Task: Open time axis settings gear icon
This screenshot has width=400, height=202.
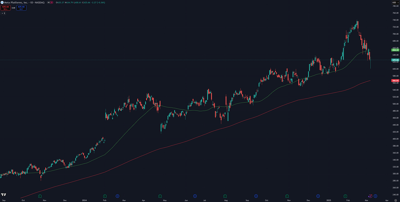Action: [396, 200]
